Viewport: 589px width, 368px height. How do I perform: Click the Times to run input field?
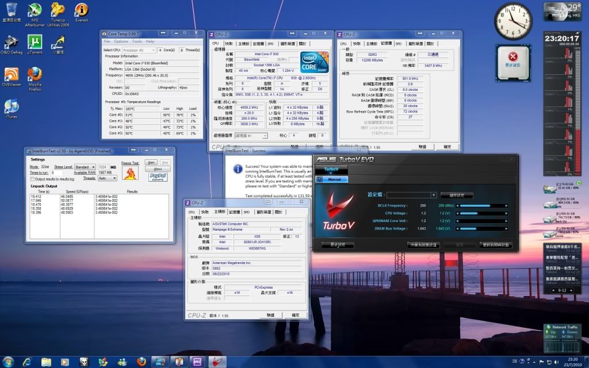[x=57, y=172]
